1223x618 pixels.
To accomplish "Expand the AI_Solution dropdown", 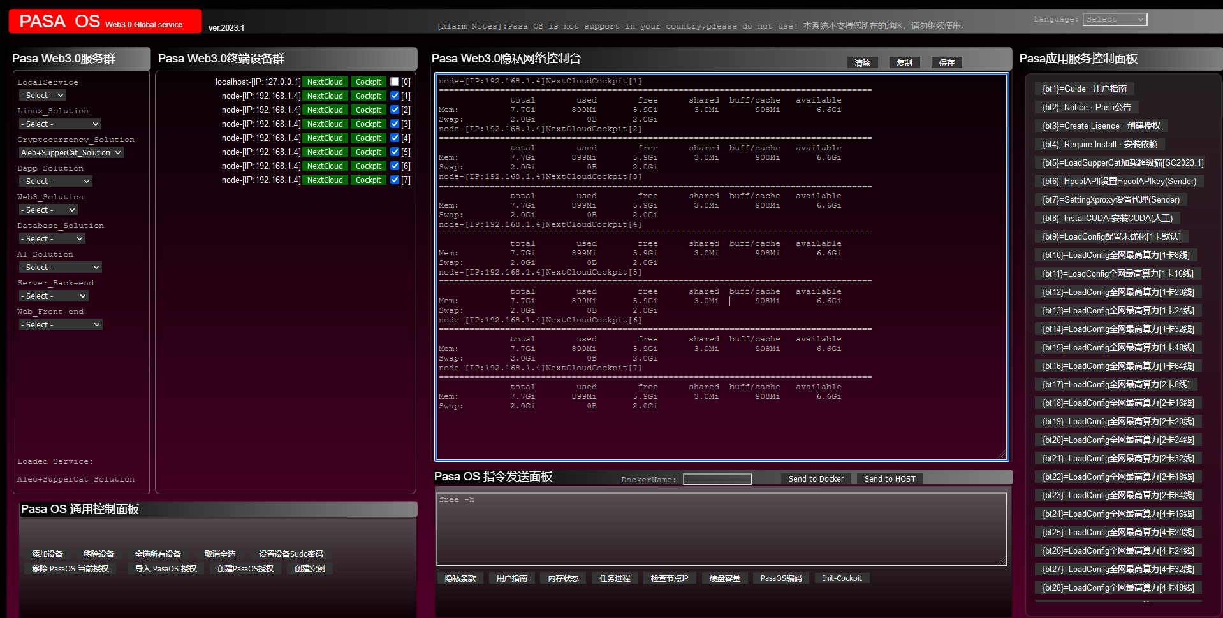I will coord(60,267).
